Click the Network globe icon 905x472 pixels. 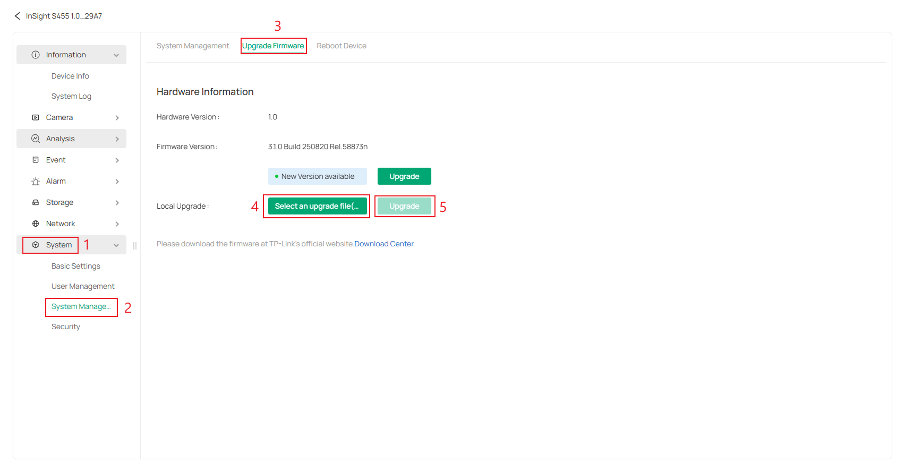pyautogui.click(x=35, y=224)
